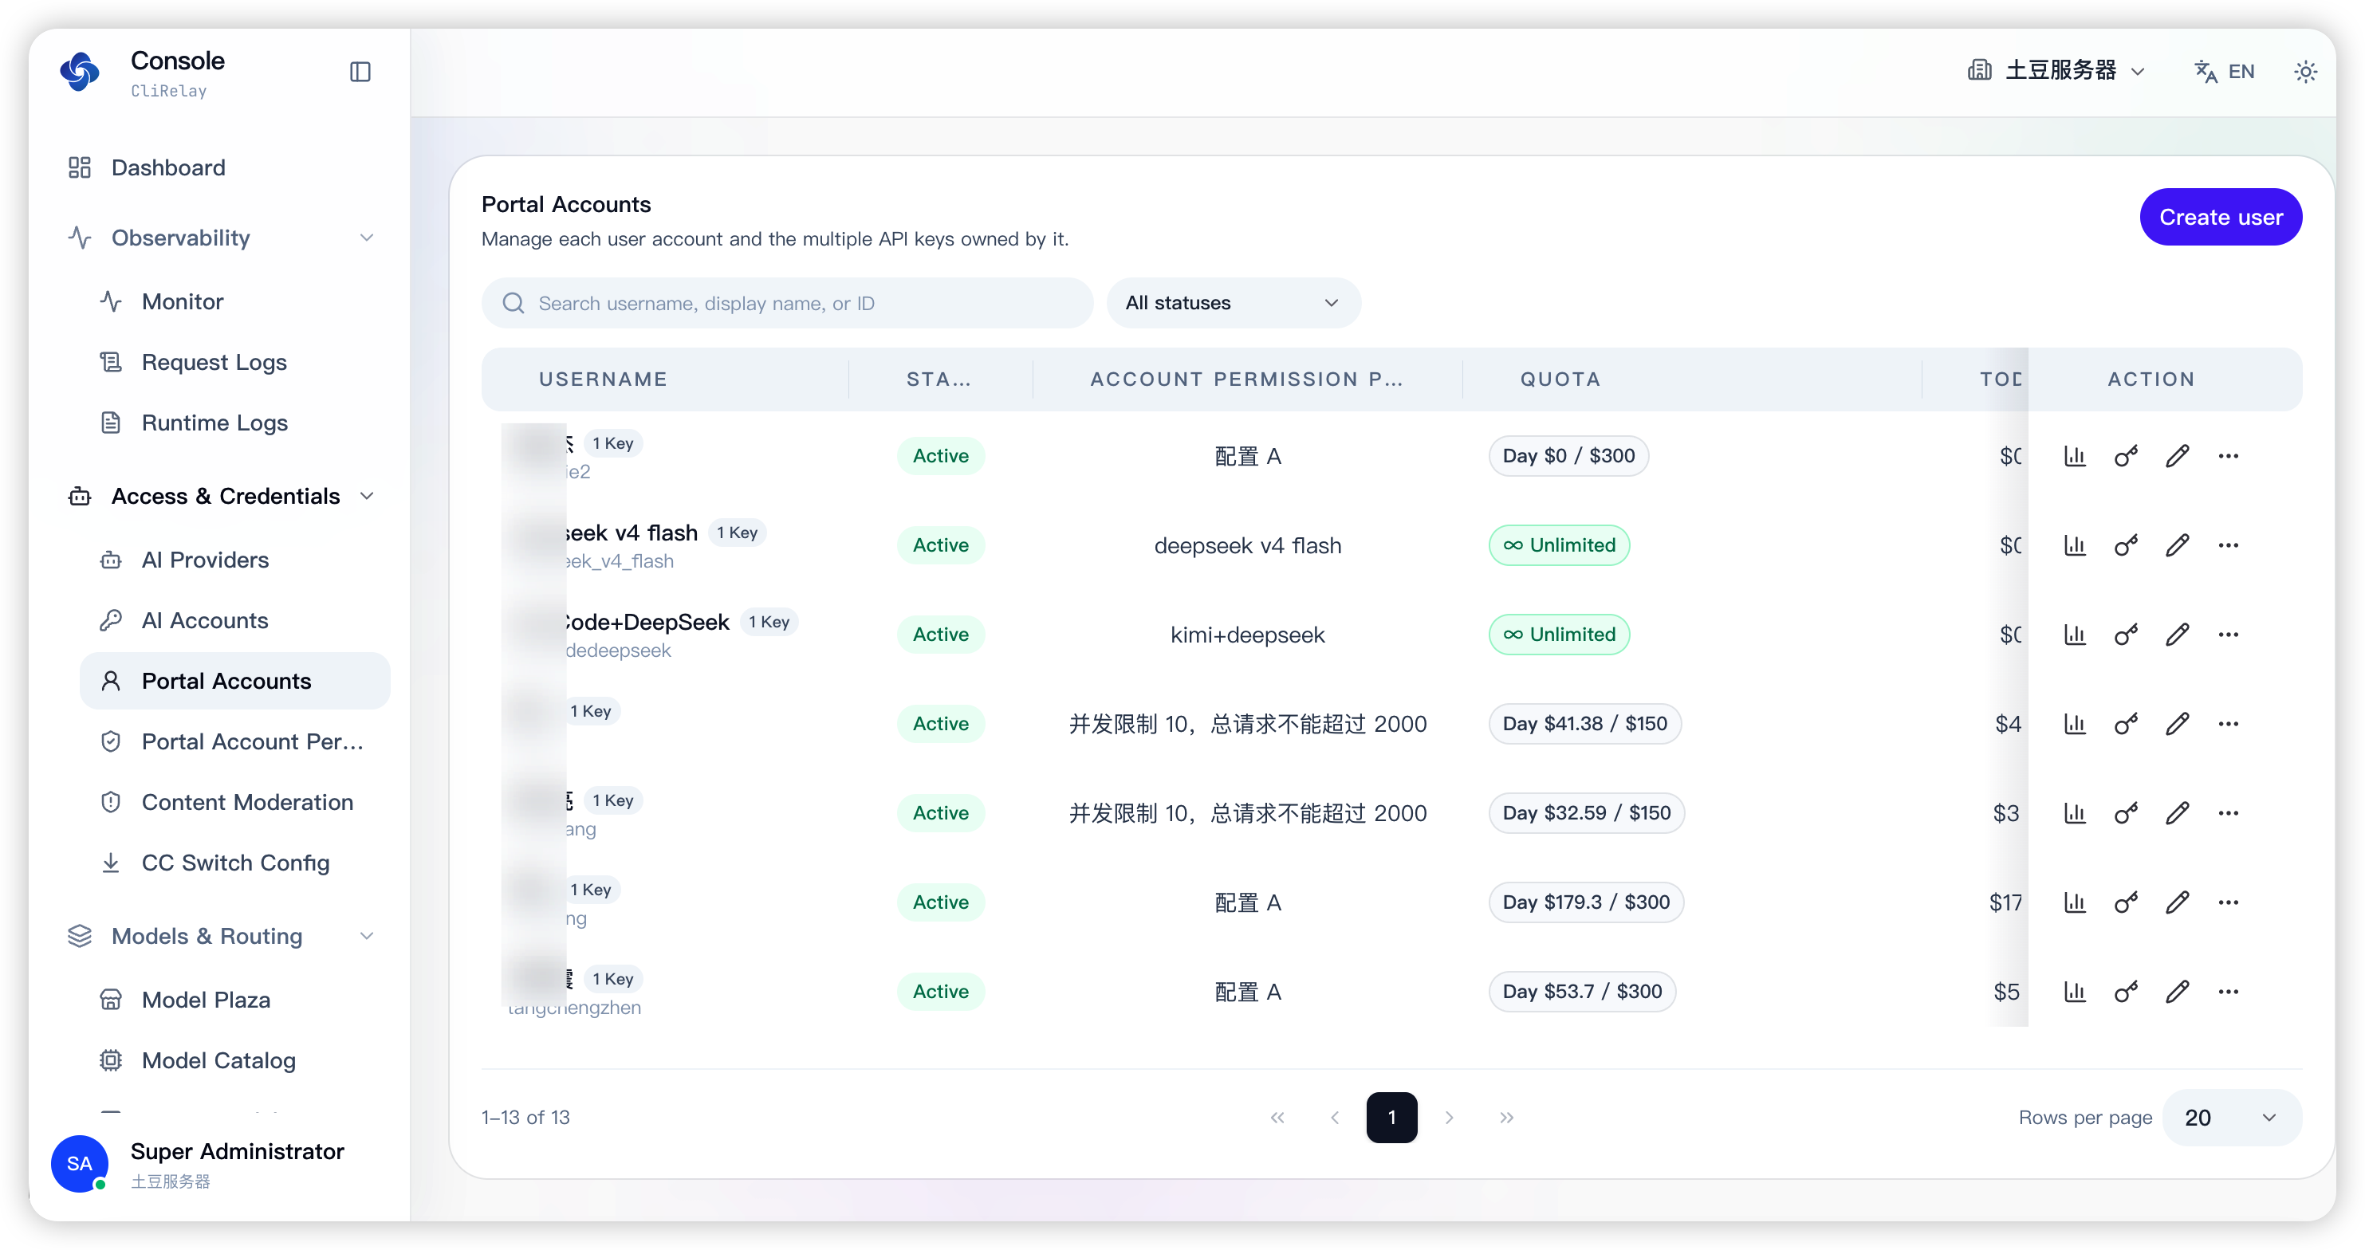View usage chart for Day $179.3 / $300 row
Screen dimensions: 2365x1250
tap(2075, 902)
